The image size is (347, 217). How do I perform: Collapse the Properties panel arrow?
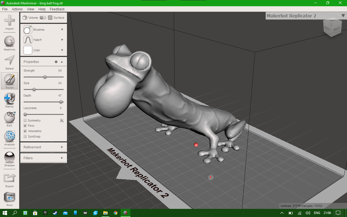(62, 62)
